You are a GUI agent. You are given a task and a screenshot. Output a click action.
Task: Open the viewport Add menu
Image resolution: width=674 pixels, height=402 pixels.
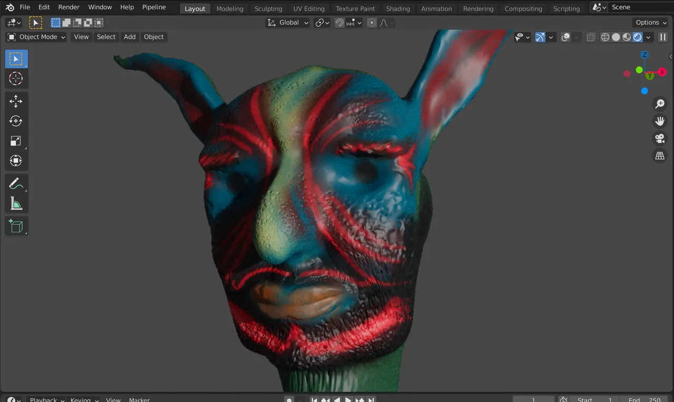click(x=130, y=37)
